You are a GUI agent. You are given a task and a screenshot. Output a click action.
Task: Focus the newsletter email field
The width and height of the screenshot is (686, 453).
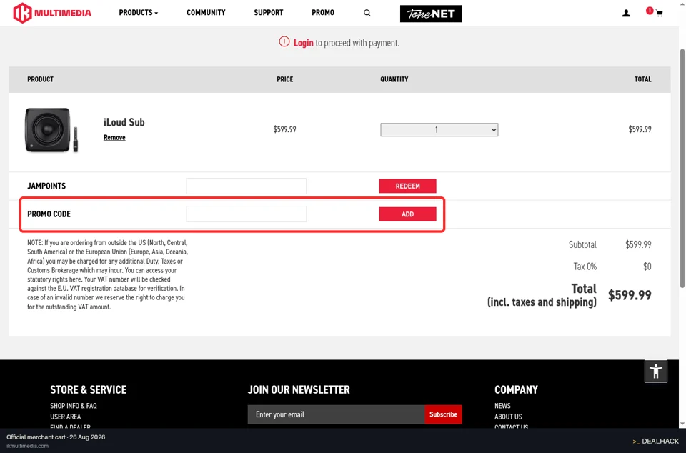(x=336, y=414)
